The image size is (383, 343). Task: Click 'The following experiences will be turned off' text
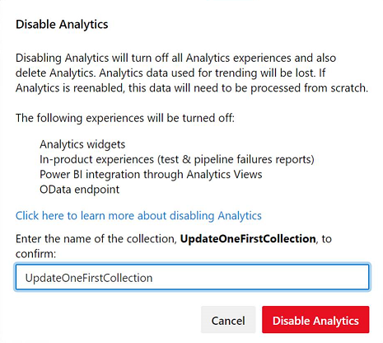point(125,118)
